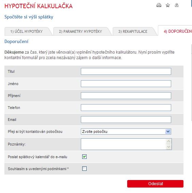The height and width of the screenshot is (193, 192).
Task: Click into the Jméno text field
Action: pos(126,84)
